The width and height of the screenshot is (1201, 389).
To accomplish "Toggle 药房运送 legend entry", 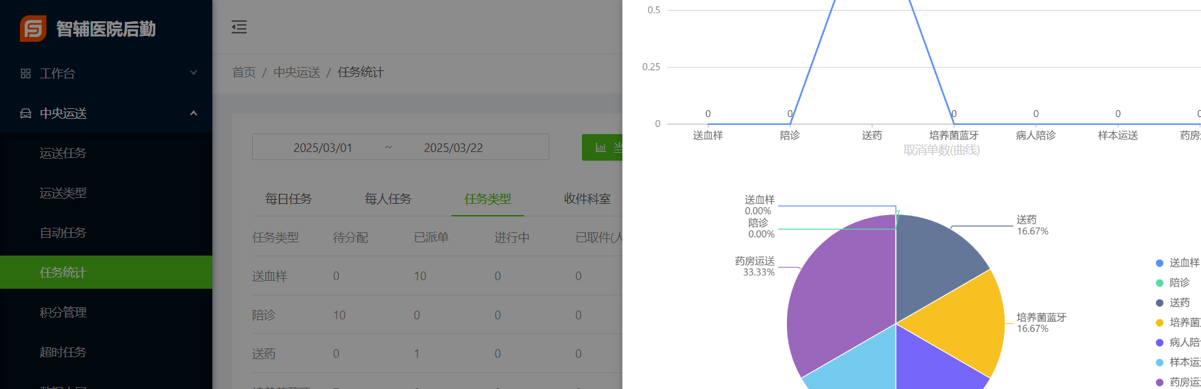I will tap(1178, 382).
